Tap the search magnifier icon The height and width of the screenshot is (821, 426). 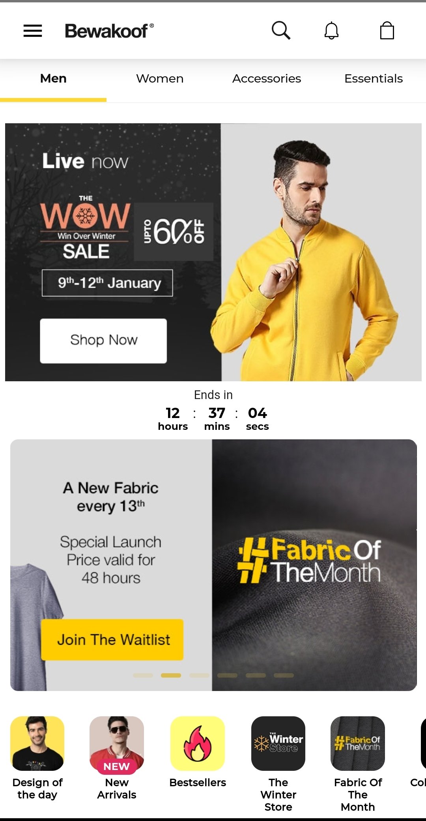click(x=281, y=30)
